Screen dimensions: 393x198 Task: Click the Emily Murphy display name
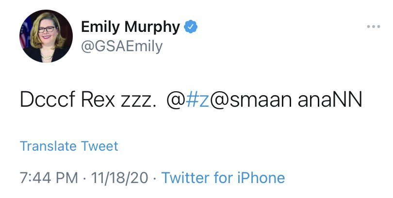(131, 27)
